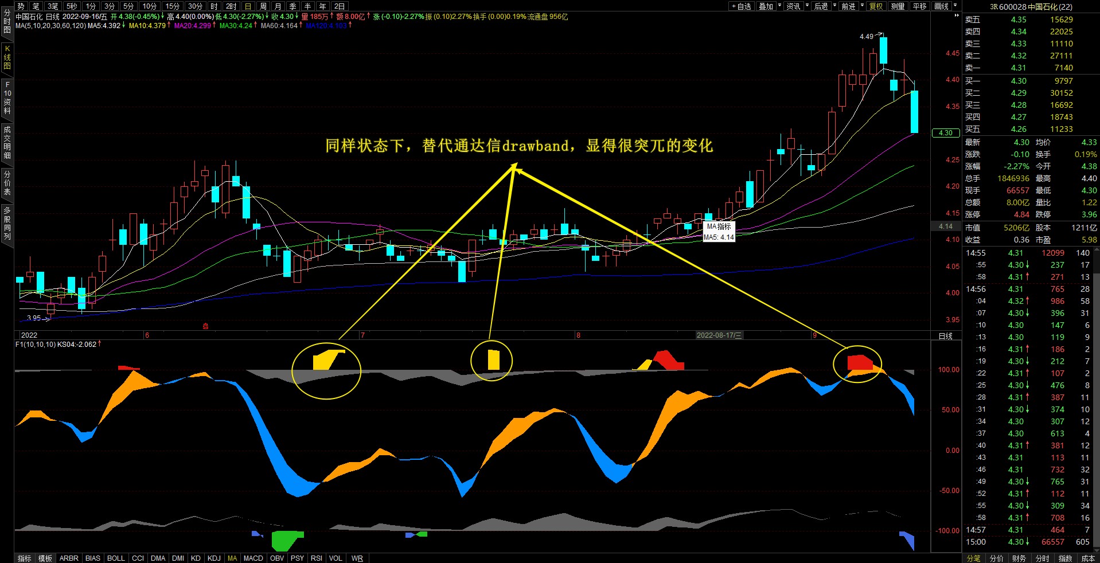Open dropdown arrow next to 前进
The height and width of the screenshot is (563, 1100).
(x=863, y=6)
